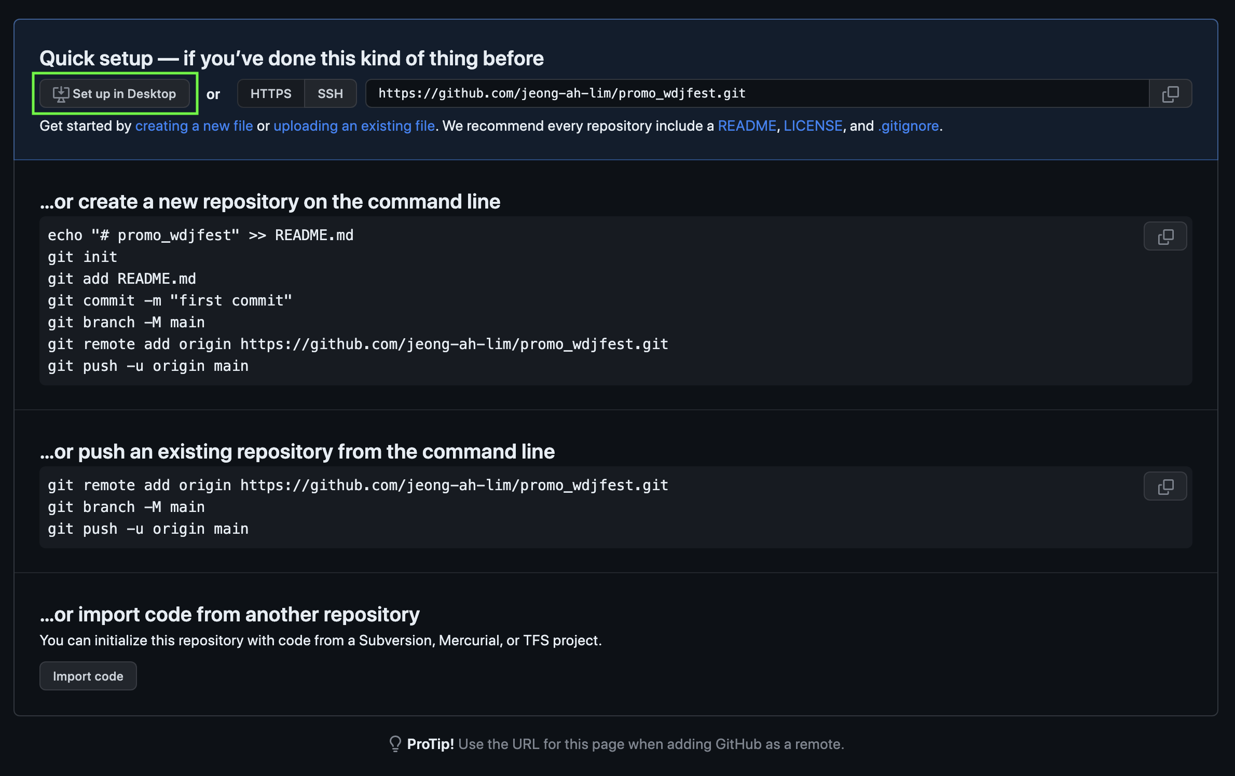Open the creating a new file link
This screenshot has width=1235, height=776.
[194, 126]
